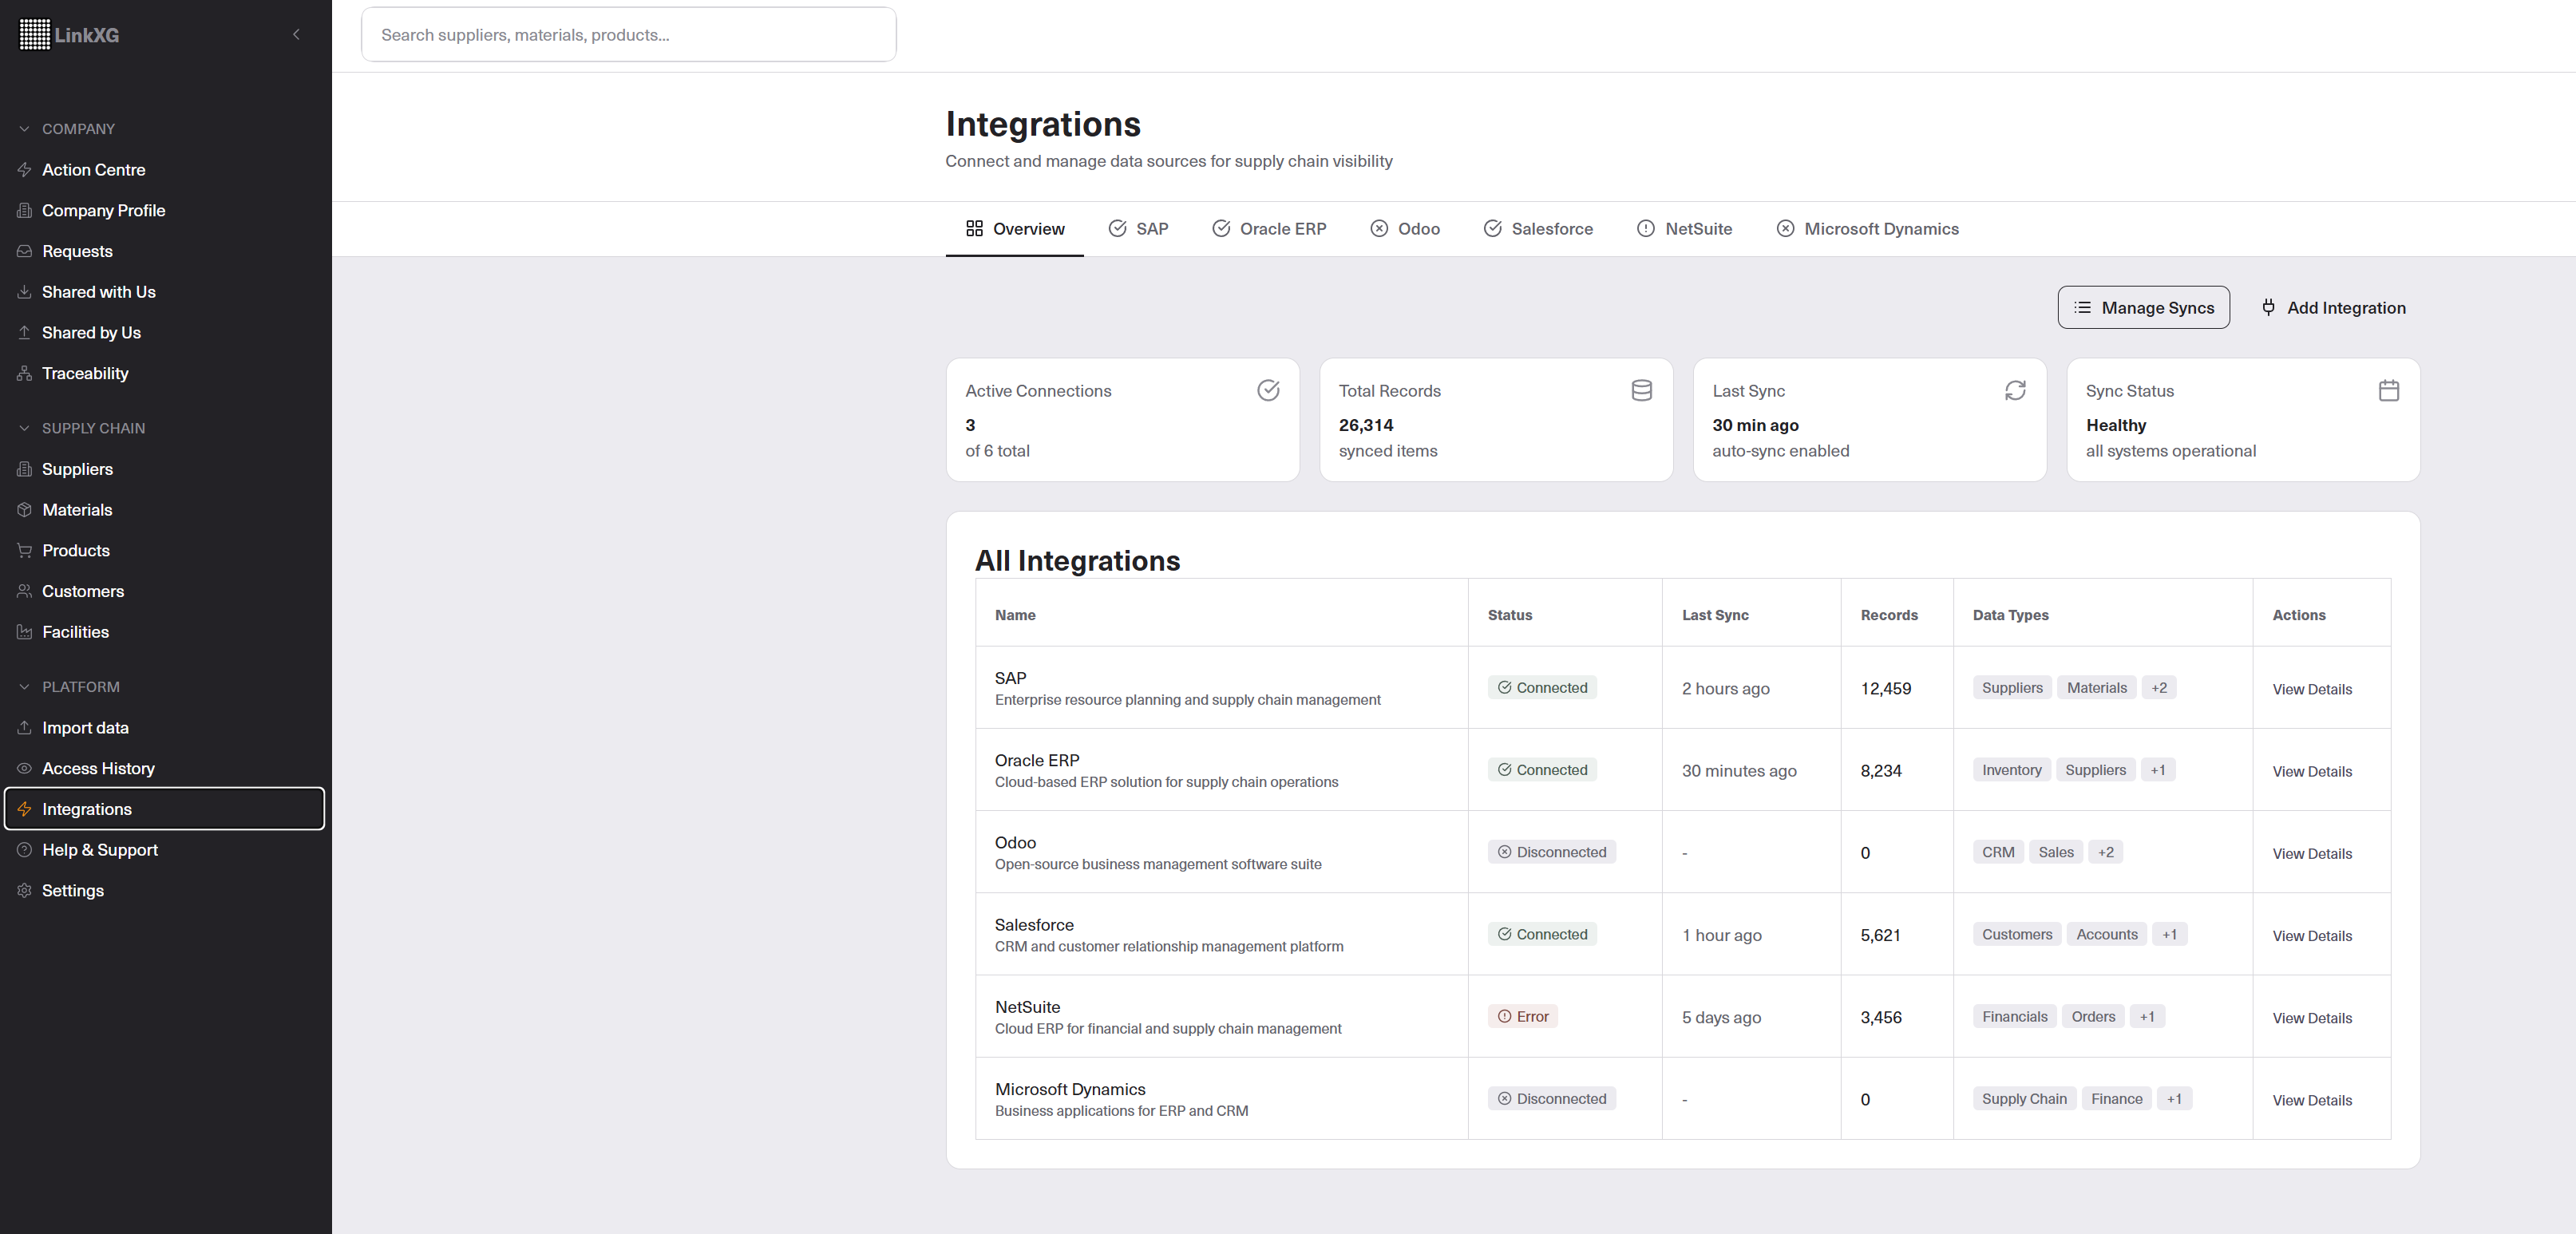Click the Facilities factory icon

tap(24, 632)
